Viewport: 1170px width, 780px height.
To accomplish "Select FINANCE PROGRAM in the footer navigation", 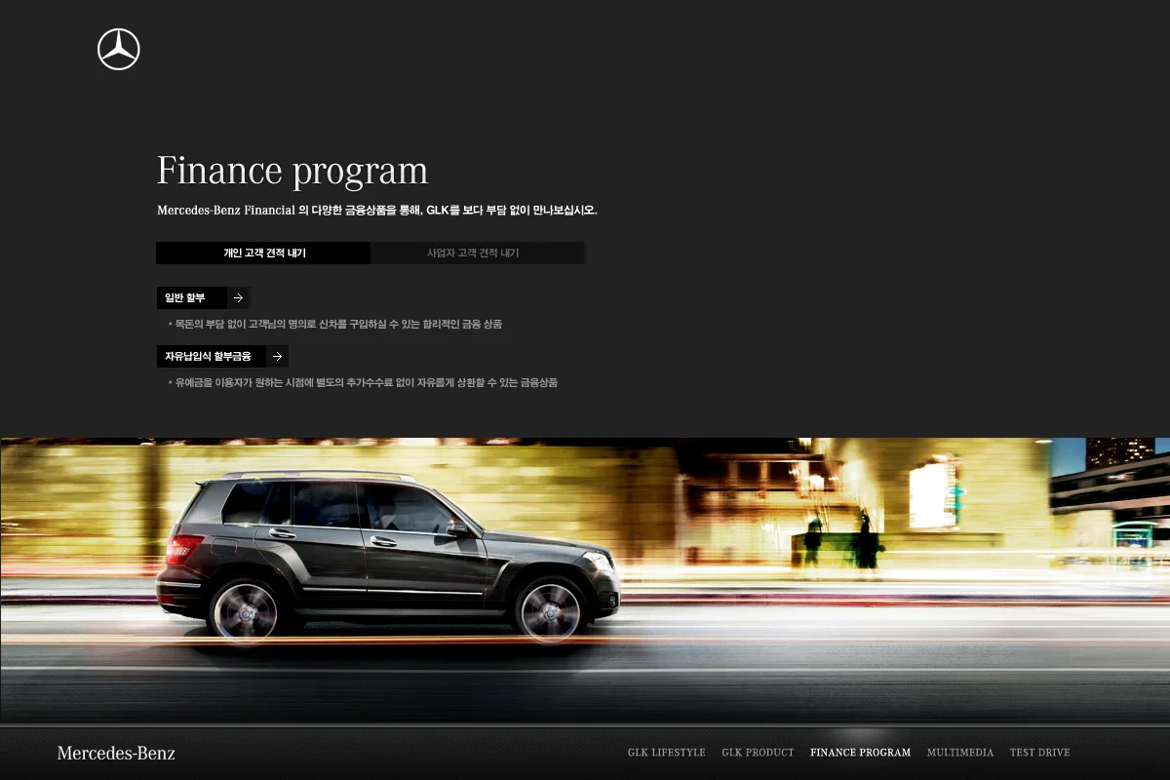I will click(x=860, y=752).
